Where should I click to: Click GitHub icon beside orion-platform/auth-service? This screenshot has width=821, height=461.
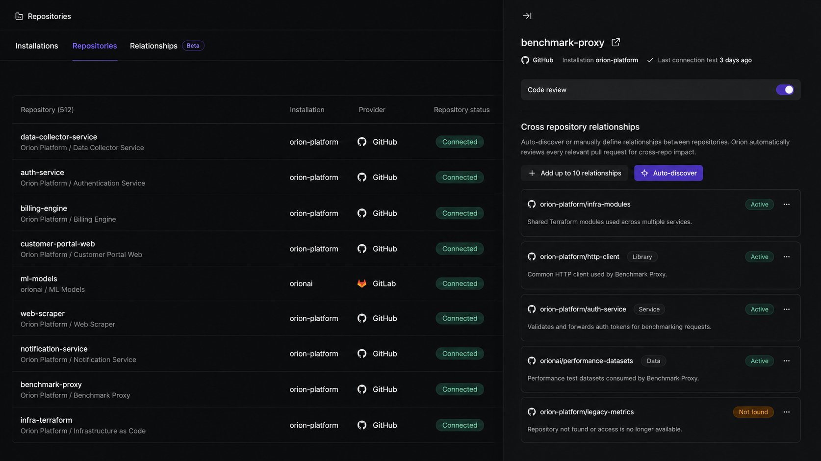pyautogui.click(x=532, y=309)
